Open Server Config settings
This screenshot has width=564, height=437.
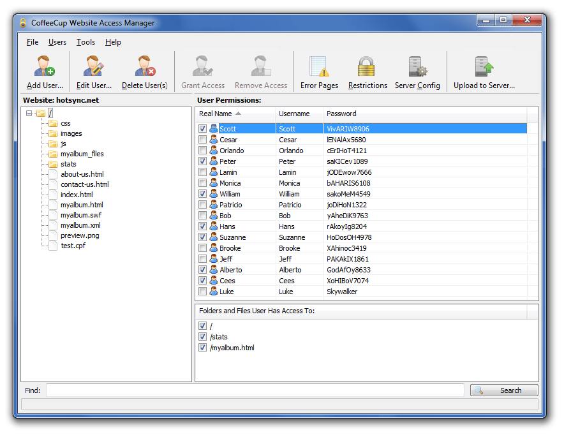coord(417,66)
